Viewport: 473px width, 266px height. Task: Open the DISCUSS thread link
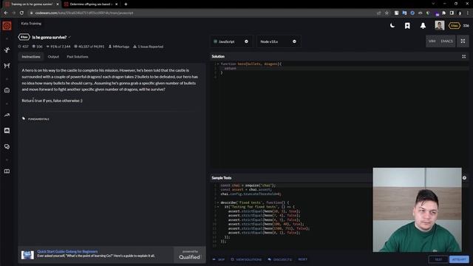coord(280,259)
